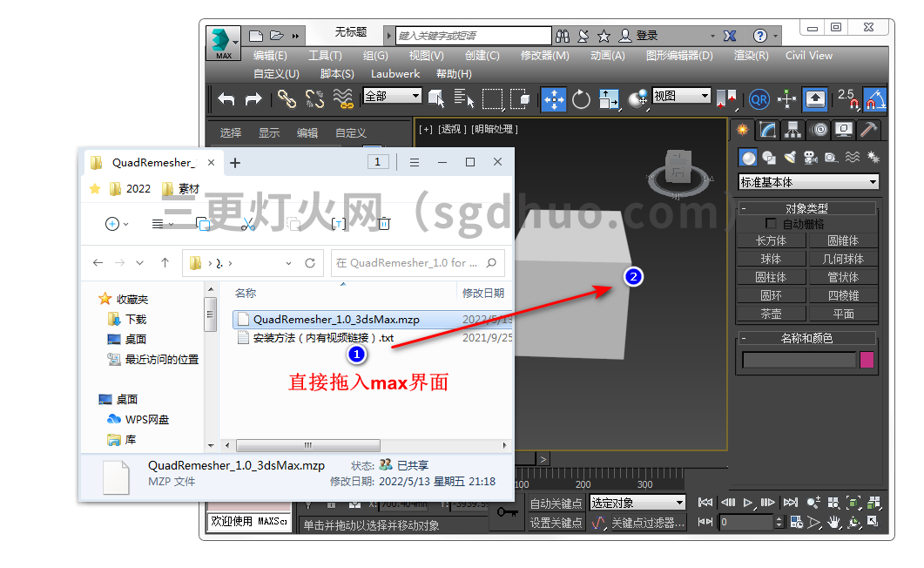
Task: Create a 长方体 box primitive
Action: [771, 240]
